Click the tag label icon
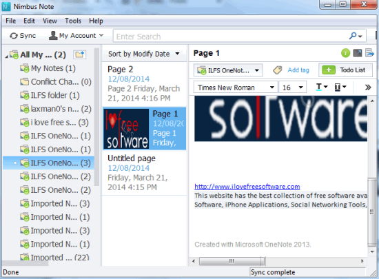The width and height of the screenshot is (379, 279). point(278,70)
